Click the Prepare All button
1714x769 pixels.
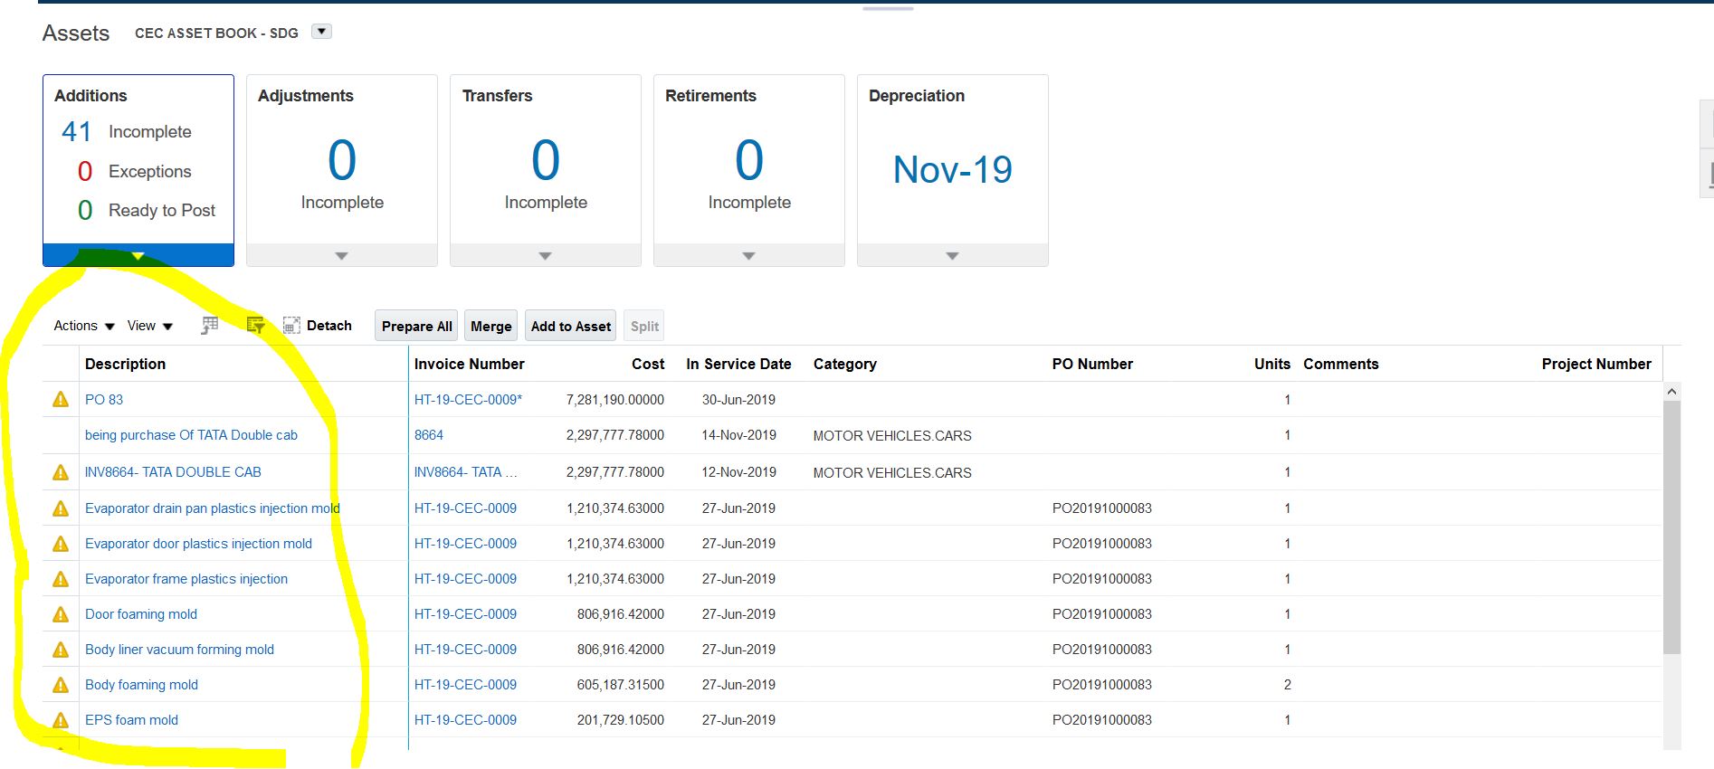point(417,326)
